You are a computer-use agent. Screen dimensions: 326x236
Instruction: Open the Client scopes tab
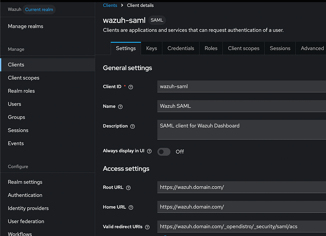(x=243, y=49)
